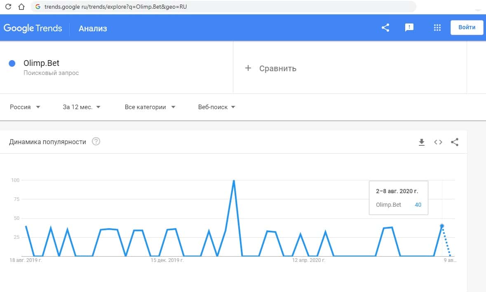Click the Войти sign-in button
This screenshot has height=292, width=486.
coord(467,28)
